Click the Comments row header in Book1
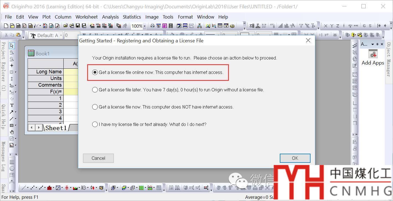The width and height of the screenshot is (393, 201). click(46, 85)
